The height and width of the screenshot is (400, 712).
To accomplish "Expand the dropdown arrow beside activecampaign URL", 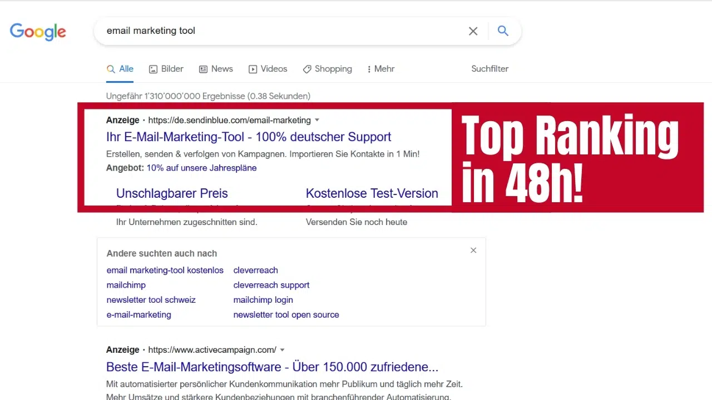I will point(283,350).
